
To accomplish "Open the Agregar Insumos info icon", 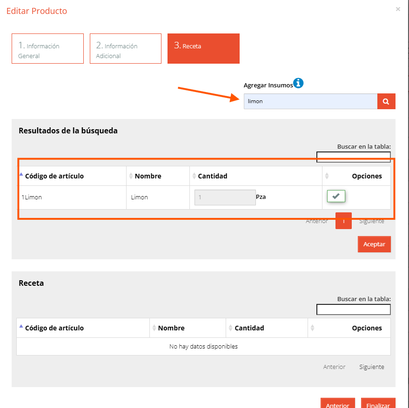I will [x=298, y=83].
